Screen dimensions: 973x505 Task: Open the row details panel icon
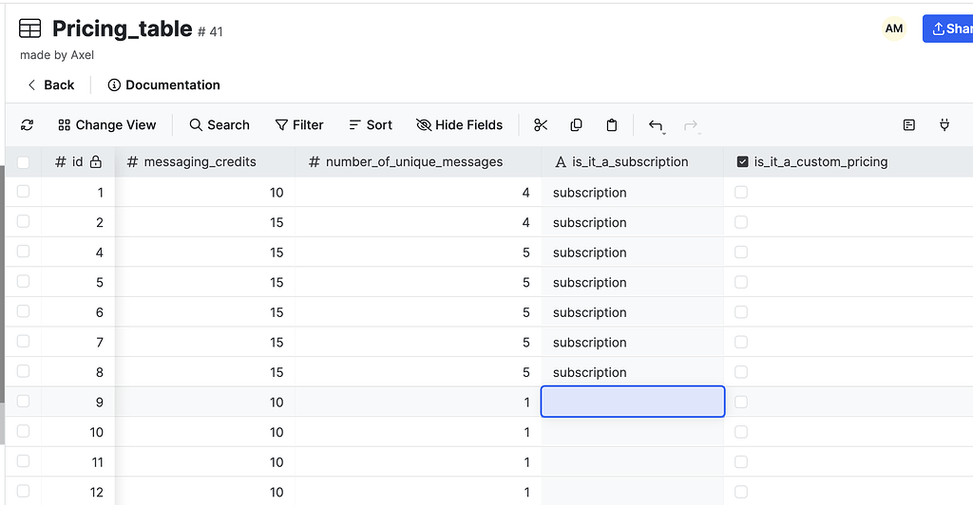coord(909,125)
